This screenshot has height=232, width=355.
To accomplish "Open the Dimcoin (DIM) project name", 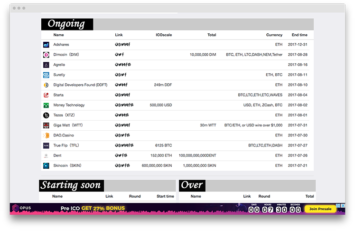I will tap(66, 55).
